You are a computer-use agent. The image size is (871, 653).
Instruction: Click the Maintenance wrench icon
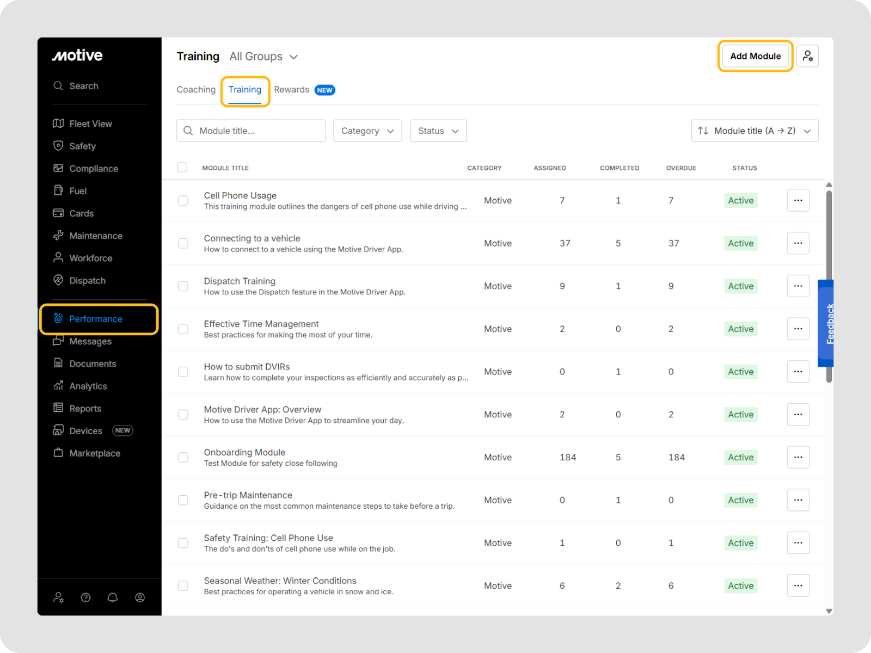[x=58, y=236]
